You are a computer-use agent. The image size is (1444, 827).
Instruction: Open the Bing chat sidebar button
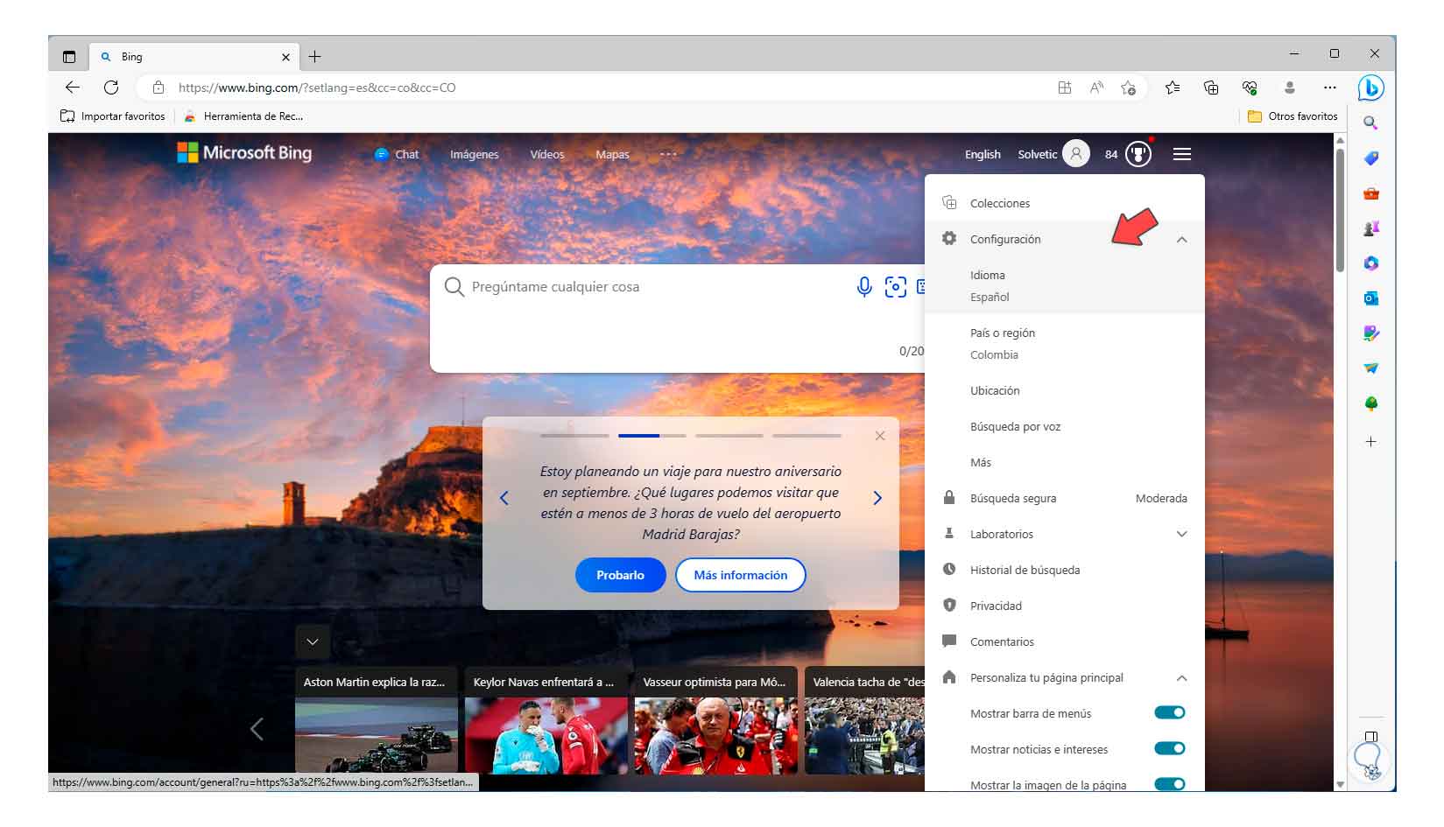tap(1370, 88)
